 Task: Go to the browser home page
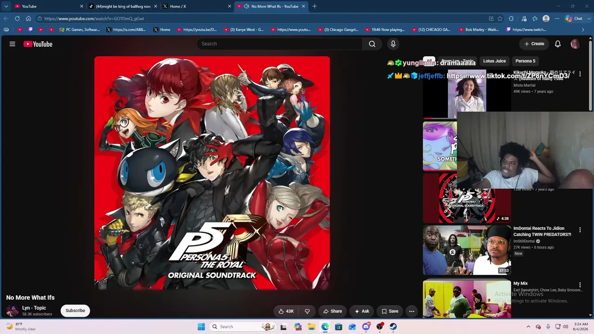click(x=28, y=19)
